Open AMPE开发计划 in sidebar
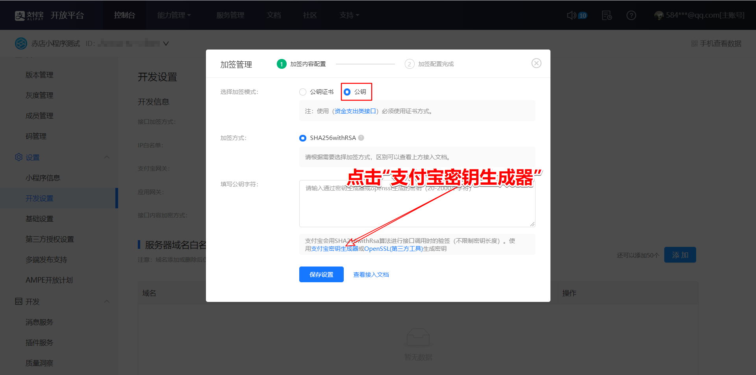 point(49,280)
